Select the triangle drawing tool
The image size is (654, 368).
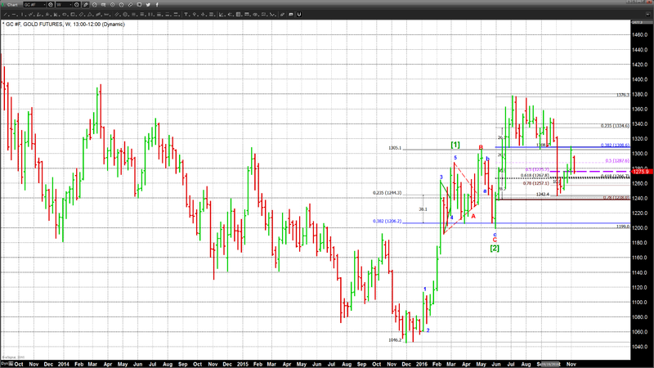tap(90, 14)
